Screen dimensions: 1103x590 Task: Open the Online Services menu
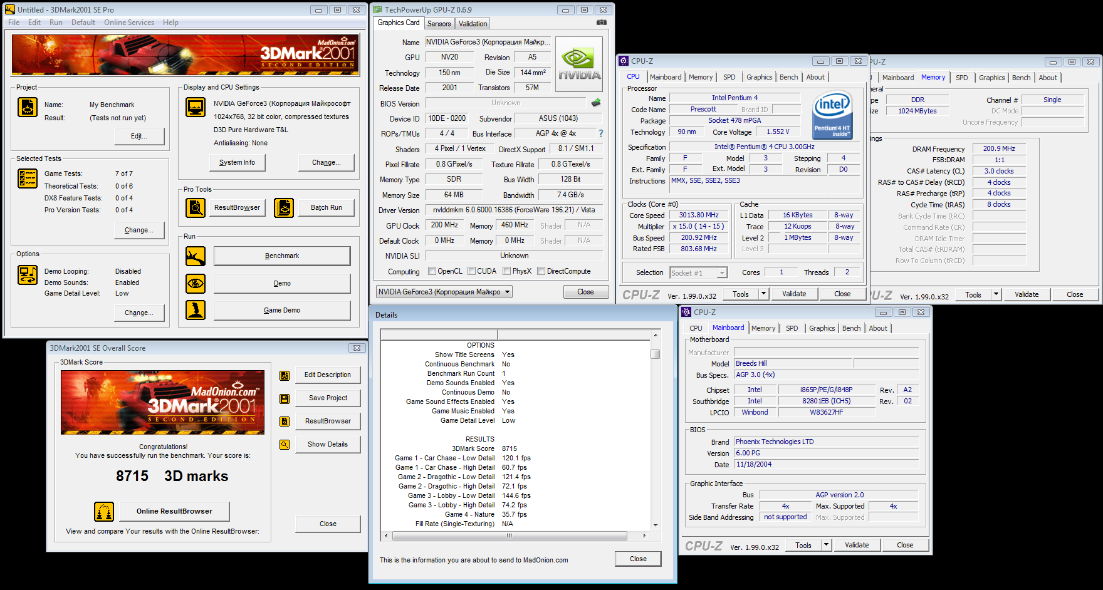pyautogui.click(x=129, y=23)
